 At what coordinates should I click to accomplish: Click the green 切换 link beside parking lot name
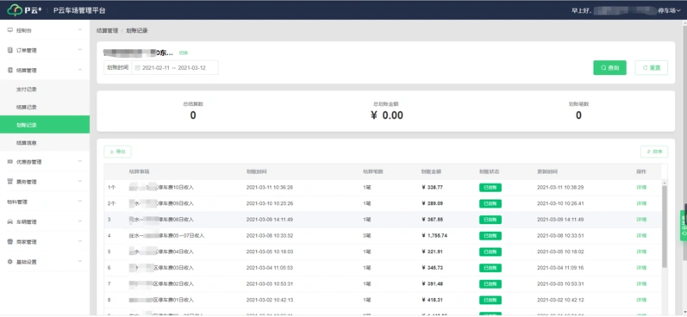[x=183, y=53]
